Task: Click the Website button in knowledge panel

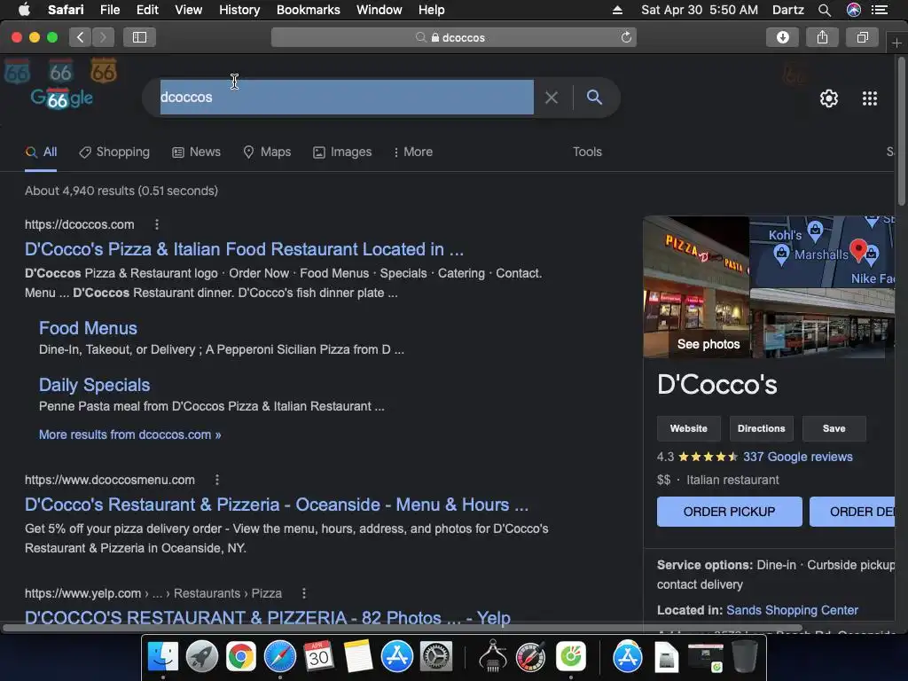Action: pyautogui.click(x=688, y=428)
